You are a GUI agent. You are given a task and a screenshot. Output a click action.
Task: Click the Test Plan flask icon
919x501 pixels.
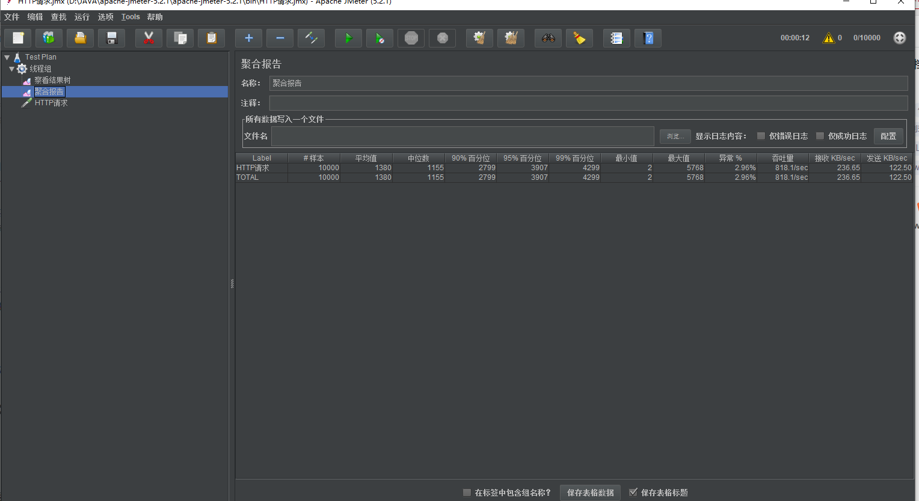17,57
